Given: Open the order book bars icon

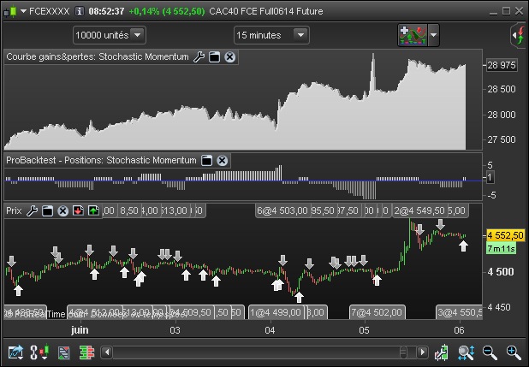Looking at the screenshot, I should pos(86,352).
